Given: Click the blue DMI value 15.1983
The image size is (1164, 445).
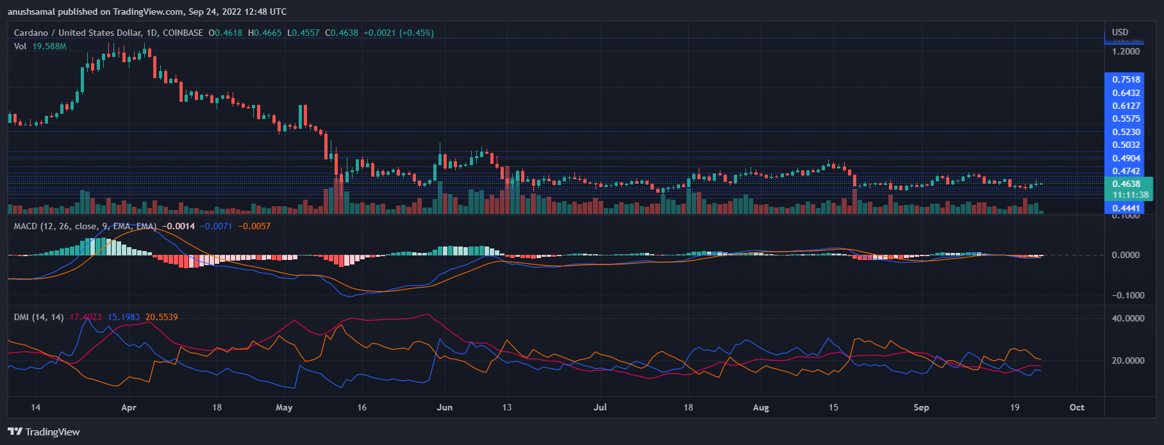Looking at the screenshot, I should (124, 317).
